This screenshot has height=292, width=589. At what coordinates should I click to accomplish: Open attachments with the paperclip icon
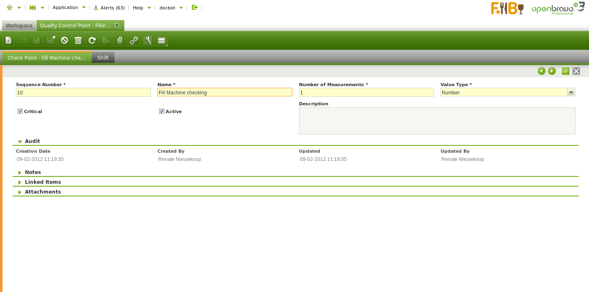[x=120, y=40]
